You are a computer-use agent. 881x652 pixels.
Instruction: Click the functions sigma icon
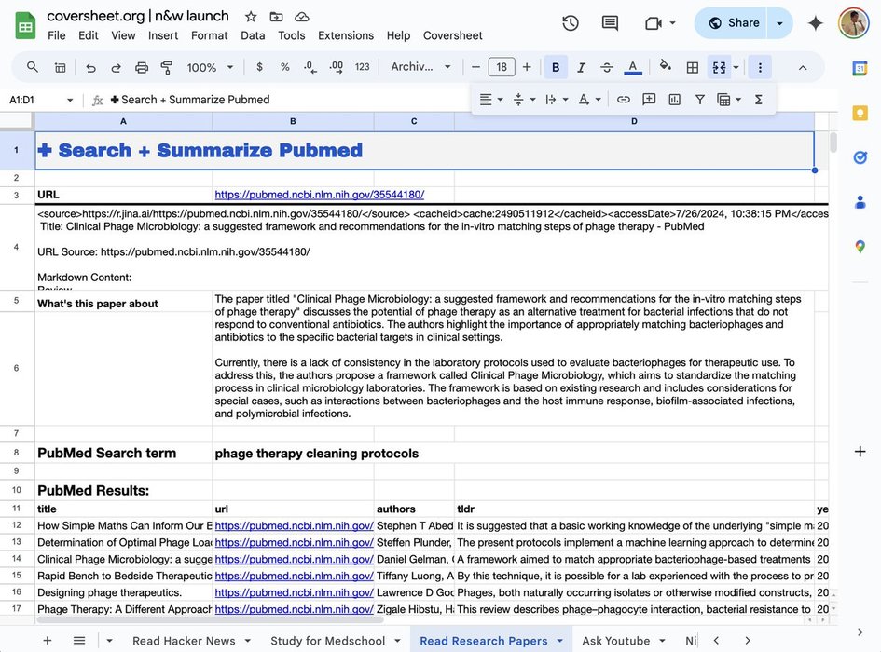click(x=758, y=99)
